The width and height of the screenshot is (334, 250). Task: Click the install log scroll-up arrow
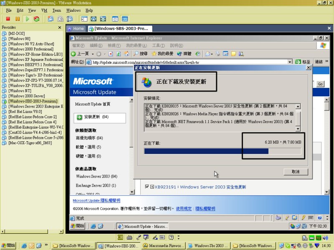298,106
